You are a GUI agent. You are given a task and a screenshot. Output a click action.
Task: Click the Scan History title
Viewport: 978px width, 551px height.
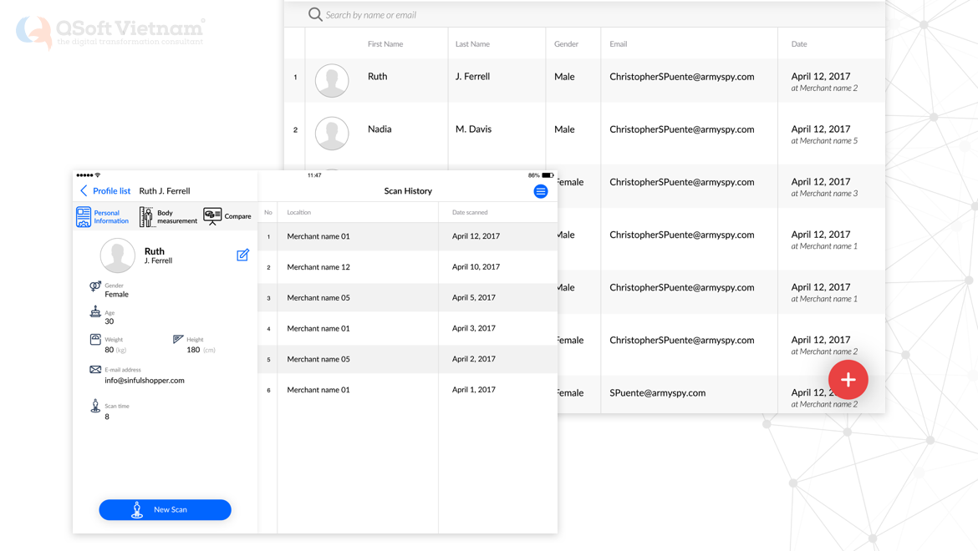[x=408, y=191]
